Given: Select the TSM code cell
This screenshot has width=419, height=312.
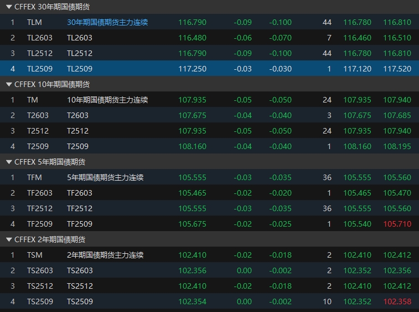Looking at the screenshot, I should coord(35,255).
